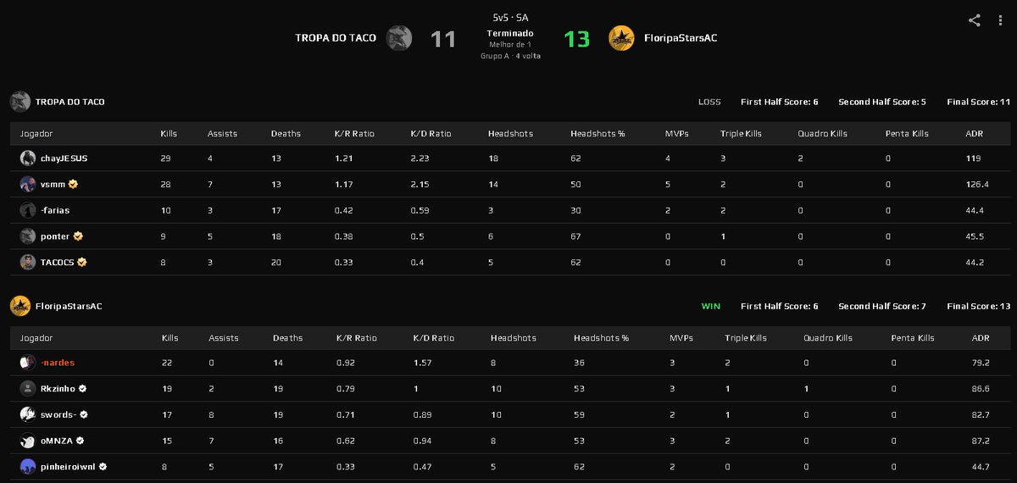The height and width of the screenshot is (483, 1017).
Task: Click chayJESUS K/D Ratio value 2.23
Action: pos(420,158)
